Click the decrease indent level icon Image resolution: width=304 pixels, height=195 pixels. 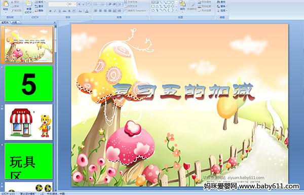109,4
